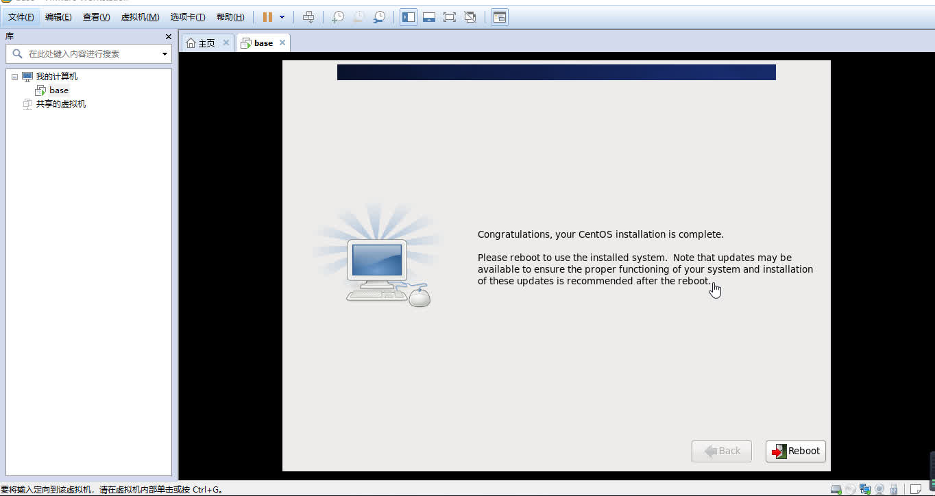Viewport: 935px width, 496px height.
Task: Toggle the library sidebar view icon
Action: point(409,17)
